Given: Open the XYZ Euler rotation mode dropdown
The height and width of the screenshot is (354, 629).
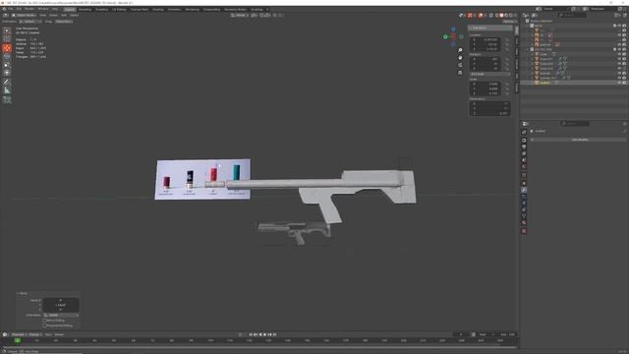Looking at the screenshot, I should 489,75.
